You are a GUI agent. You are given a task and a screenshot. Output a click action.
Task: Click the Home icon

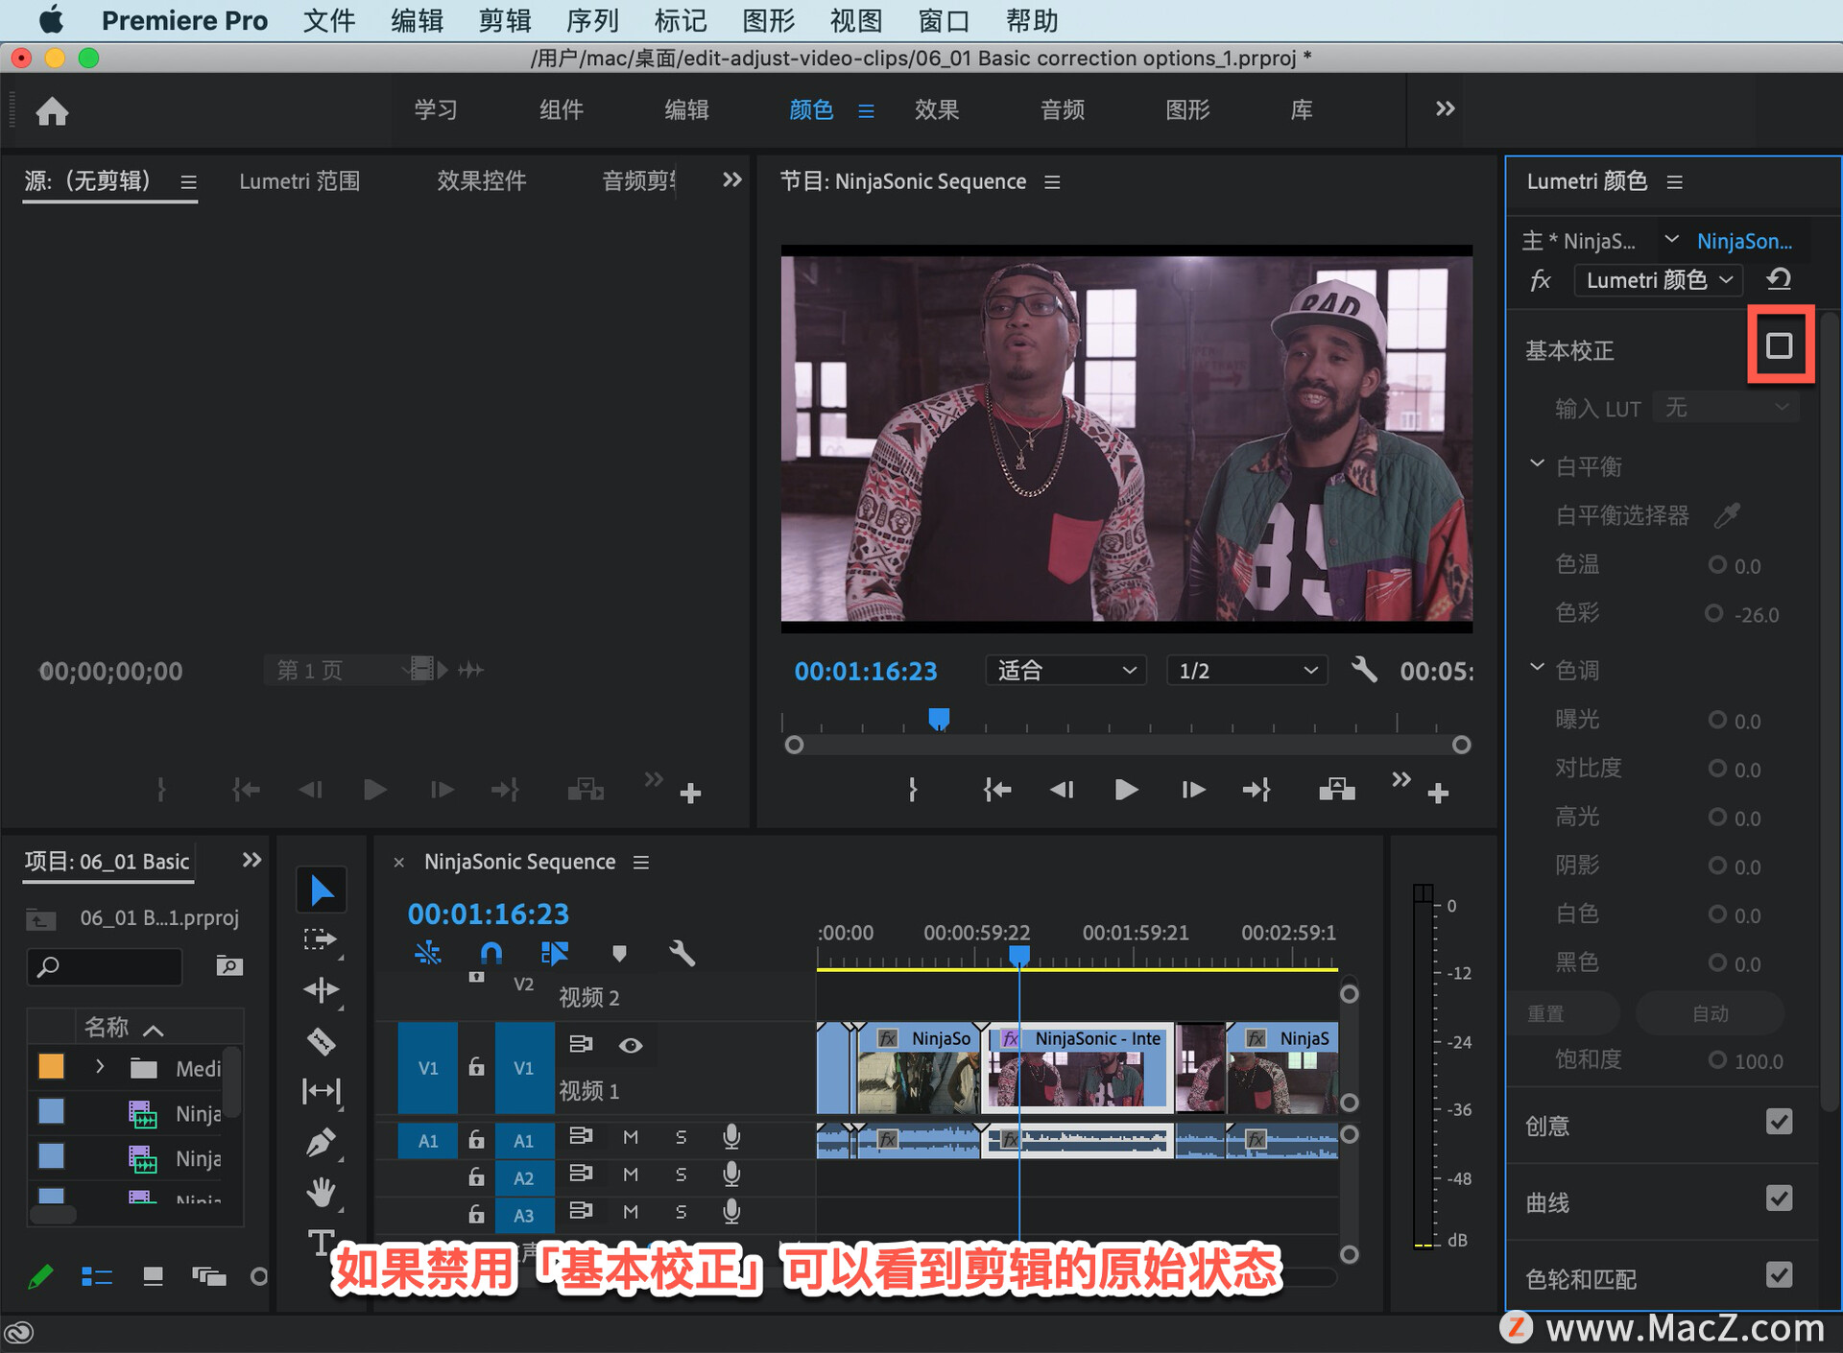[x=52, y=111]
